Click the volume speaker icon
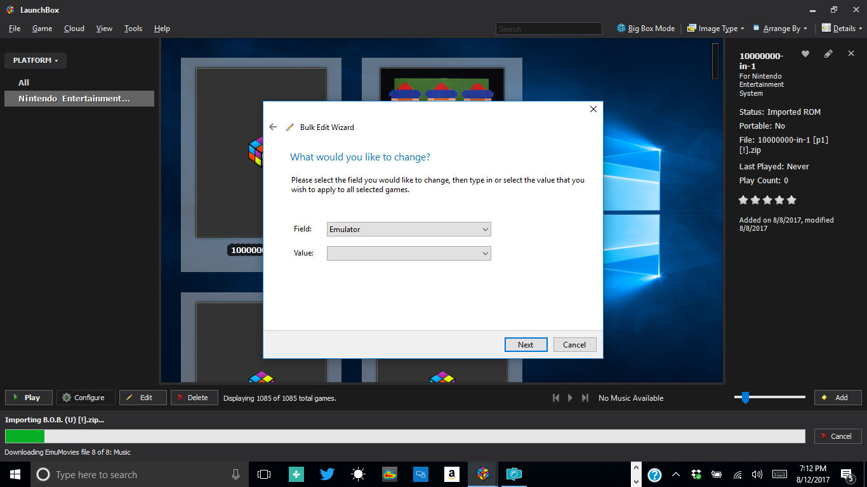The image size is (867, 487). tap(757, 474)
